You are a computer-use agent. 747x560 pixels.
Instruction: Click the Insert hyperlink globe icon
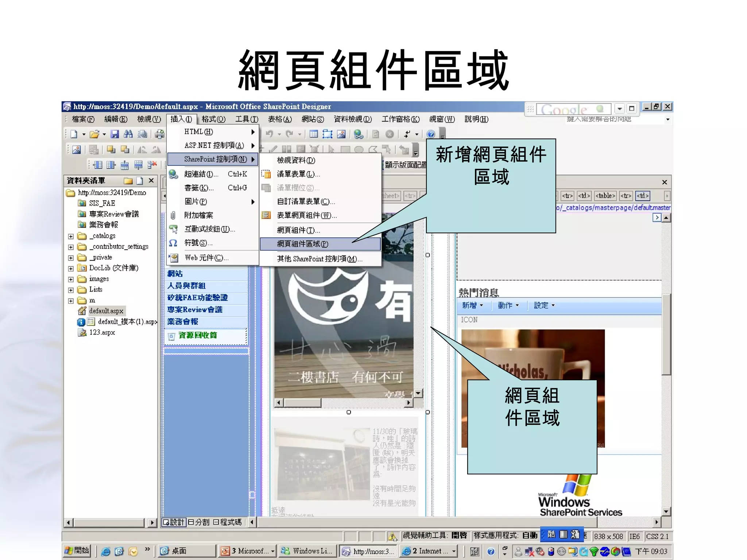point(359,134)
